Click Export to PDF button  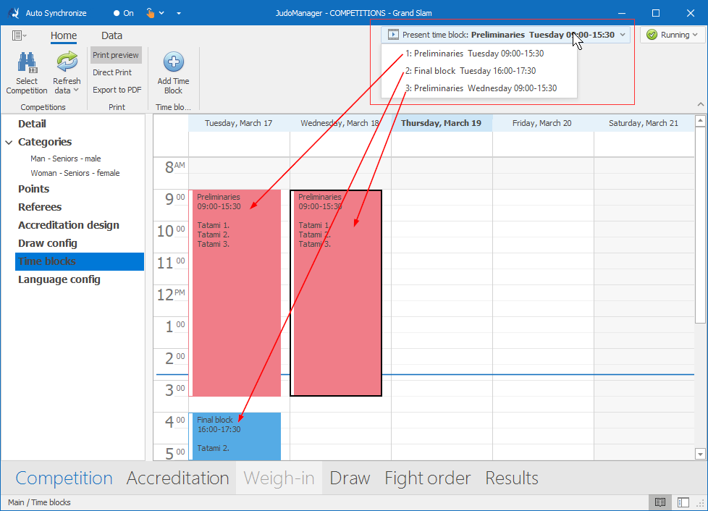(x=117, y=90)
